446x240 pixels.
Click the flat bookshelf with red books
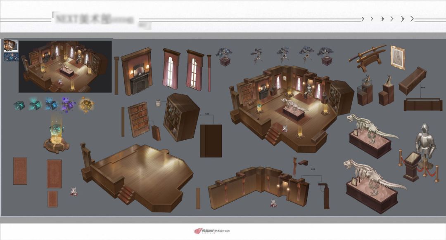[138, 120]
